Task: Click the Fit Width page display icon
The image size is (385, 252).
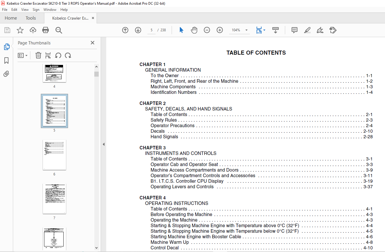Action: tap(259, 30)
